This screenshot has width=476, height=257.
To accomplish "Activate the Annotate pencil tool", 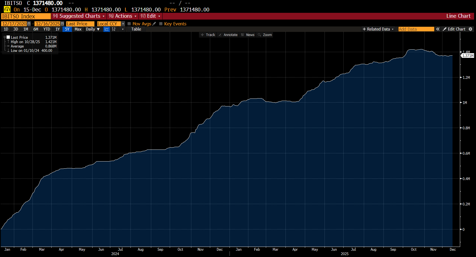I will coord(228,35).
